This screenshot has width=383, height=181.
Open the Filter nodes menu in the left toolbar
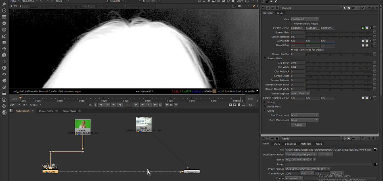(x=4, y=29)
